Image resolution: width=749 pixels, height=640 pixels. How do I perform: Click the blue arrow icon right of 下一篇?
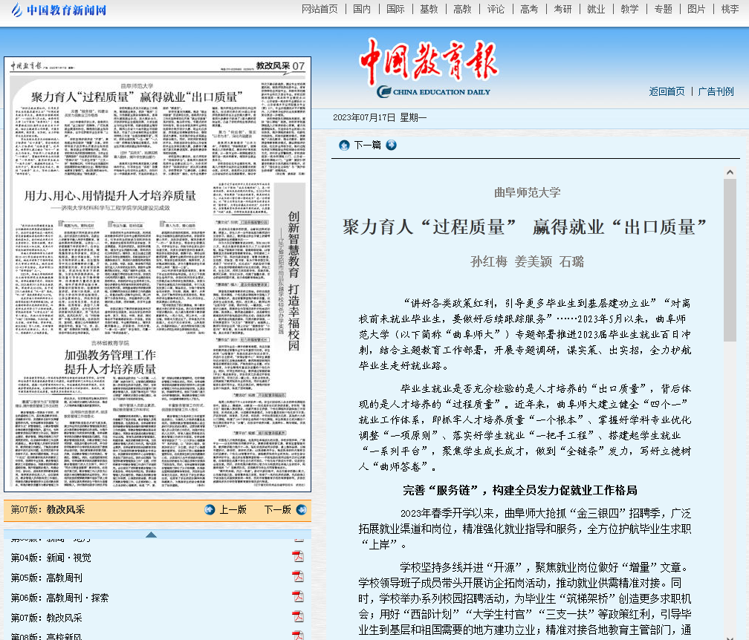pyautogui.click(x=391, y=146)
